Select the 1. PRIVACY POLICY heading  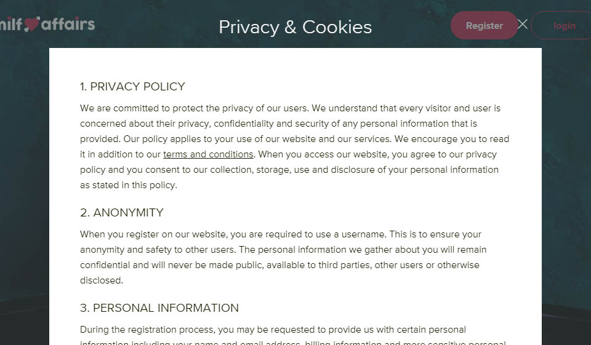click(132, 87)
